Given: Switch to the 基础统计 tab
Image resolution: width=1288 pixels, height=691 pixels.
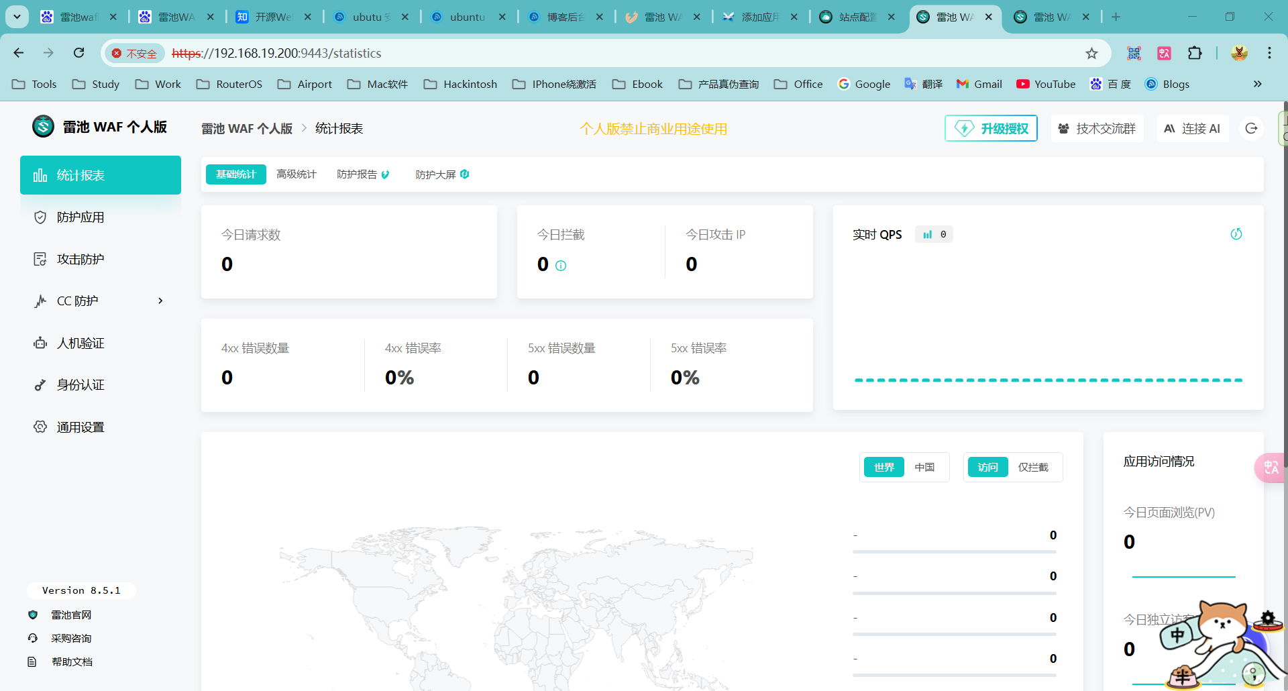Looking at the screenshot, I should point(236,174).
